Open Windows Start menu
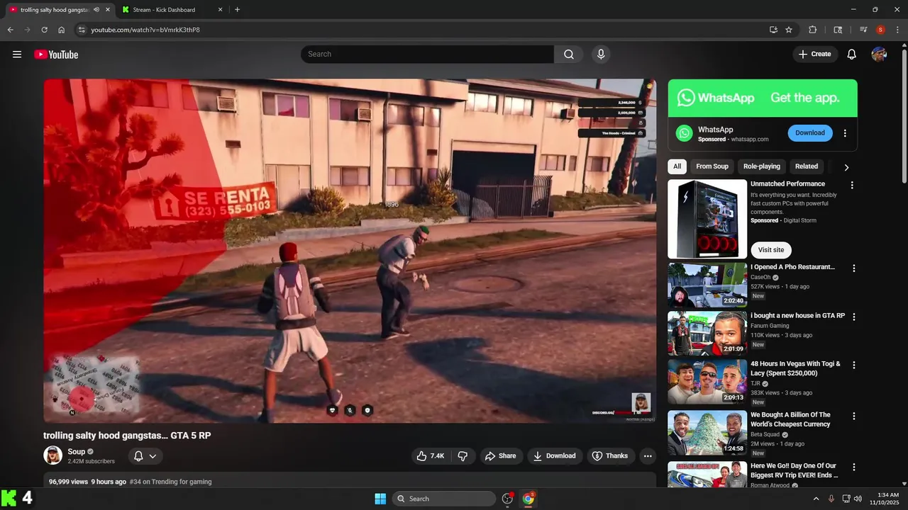This screenshot has width=908, height=510. (380, 499)
